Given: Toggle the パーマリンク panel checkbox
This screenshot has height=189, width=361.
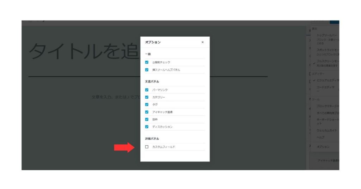Looking at the screenshot, I should [147, 90].
